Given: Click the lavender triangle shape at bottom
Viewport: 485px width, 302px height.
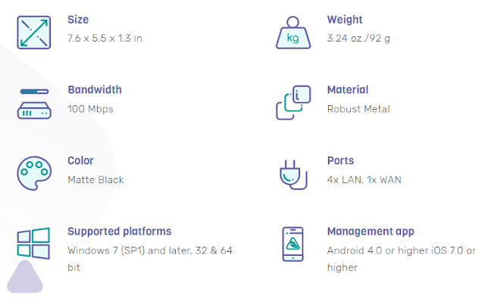Looking at the screenshot, I should (25, 277).
